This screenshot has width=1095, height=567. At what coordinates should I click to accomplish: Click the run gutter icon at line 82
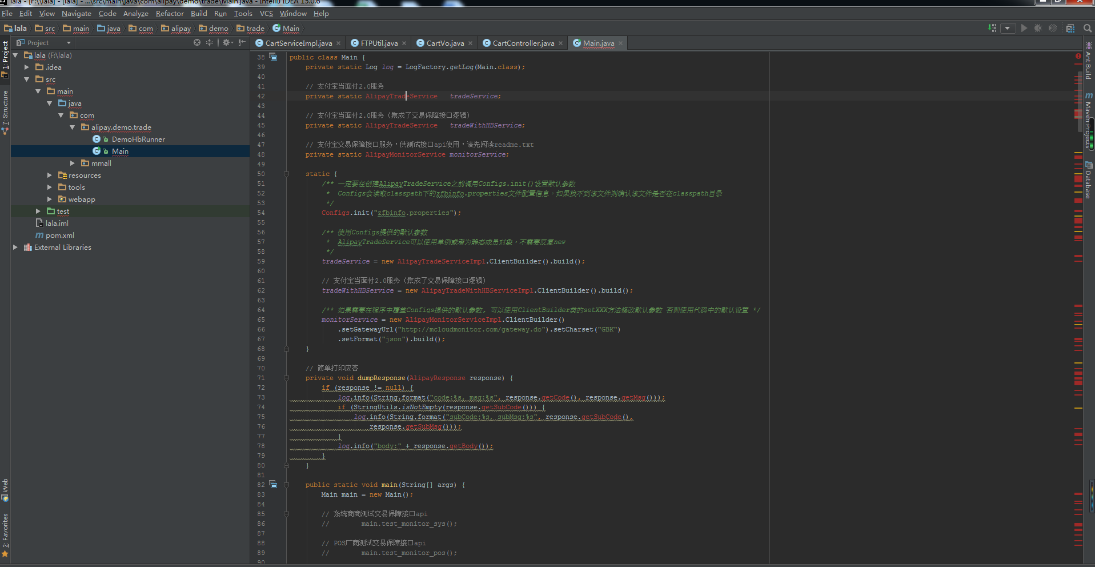[274, 485]
